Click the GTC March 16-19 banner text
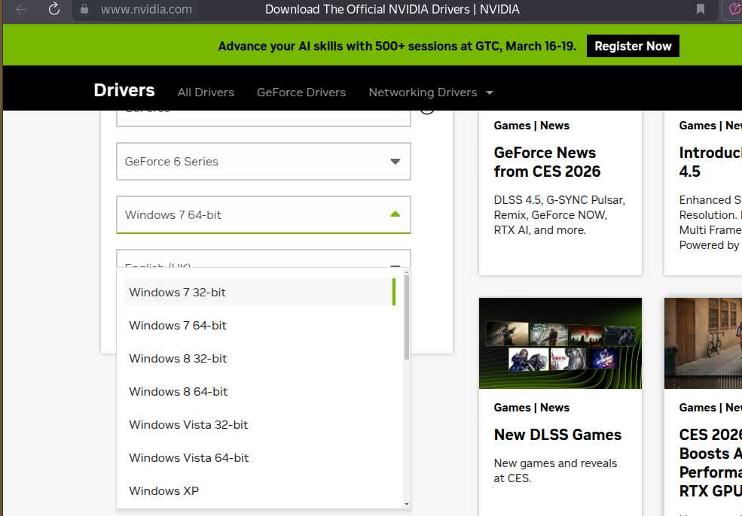The image size is (742, 516). tap(397, 47)
